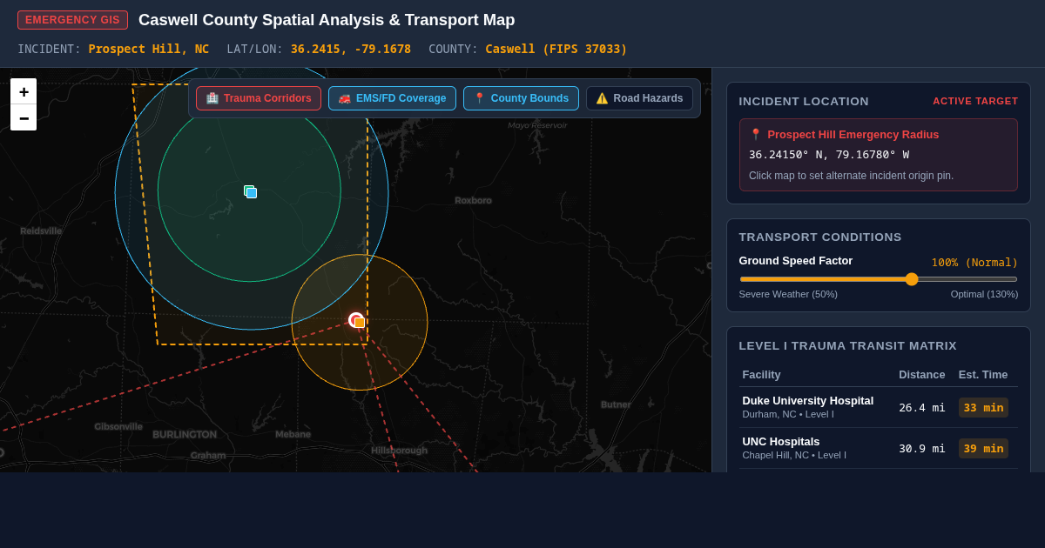Click the Caswell (FIPS 37033) county value

pyautogui.click(x=556, y=49)
